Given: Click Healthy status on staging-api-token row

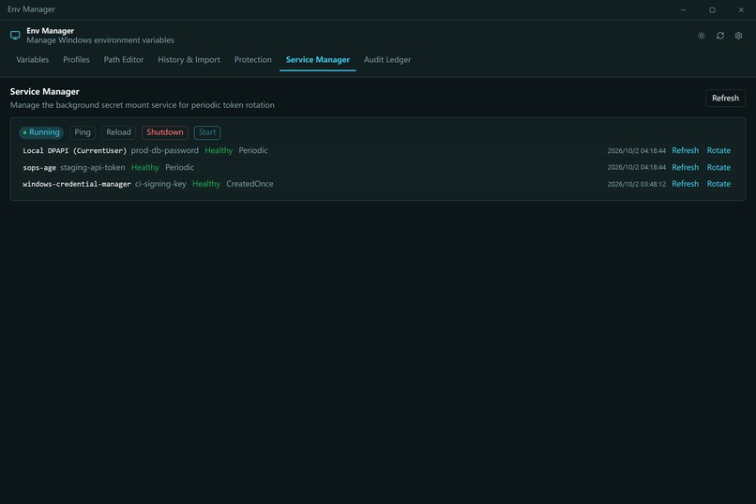Looking at the screenshot, I should click(145, 167).
